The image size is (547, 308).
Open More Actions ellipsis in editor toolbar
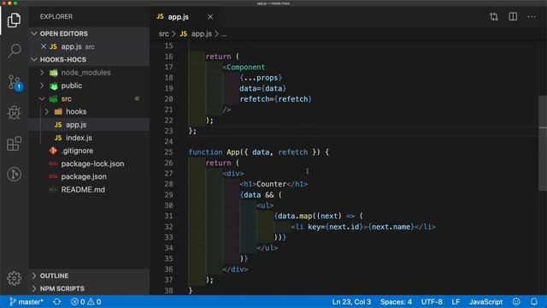coord(532,16)
